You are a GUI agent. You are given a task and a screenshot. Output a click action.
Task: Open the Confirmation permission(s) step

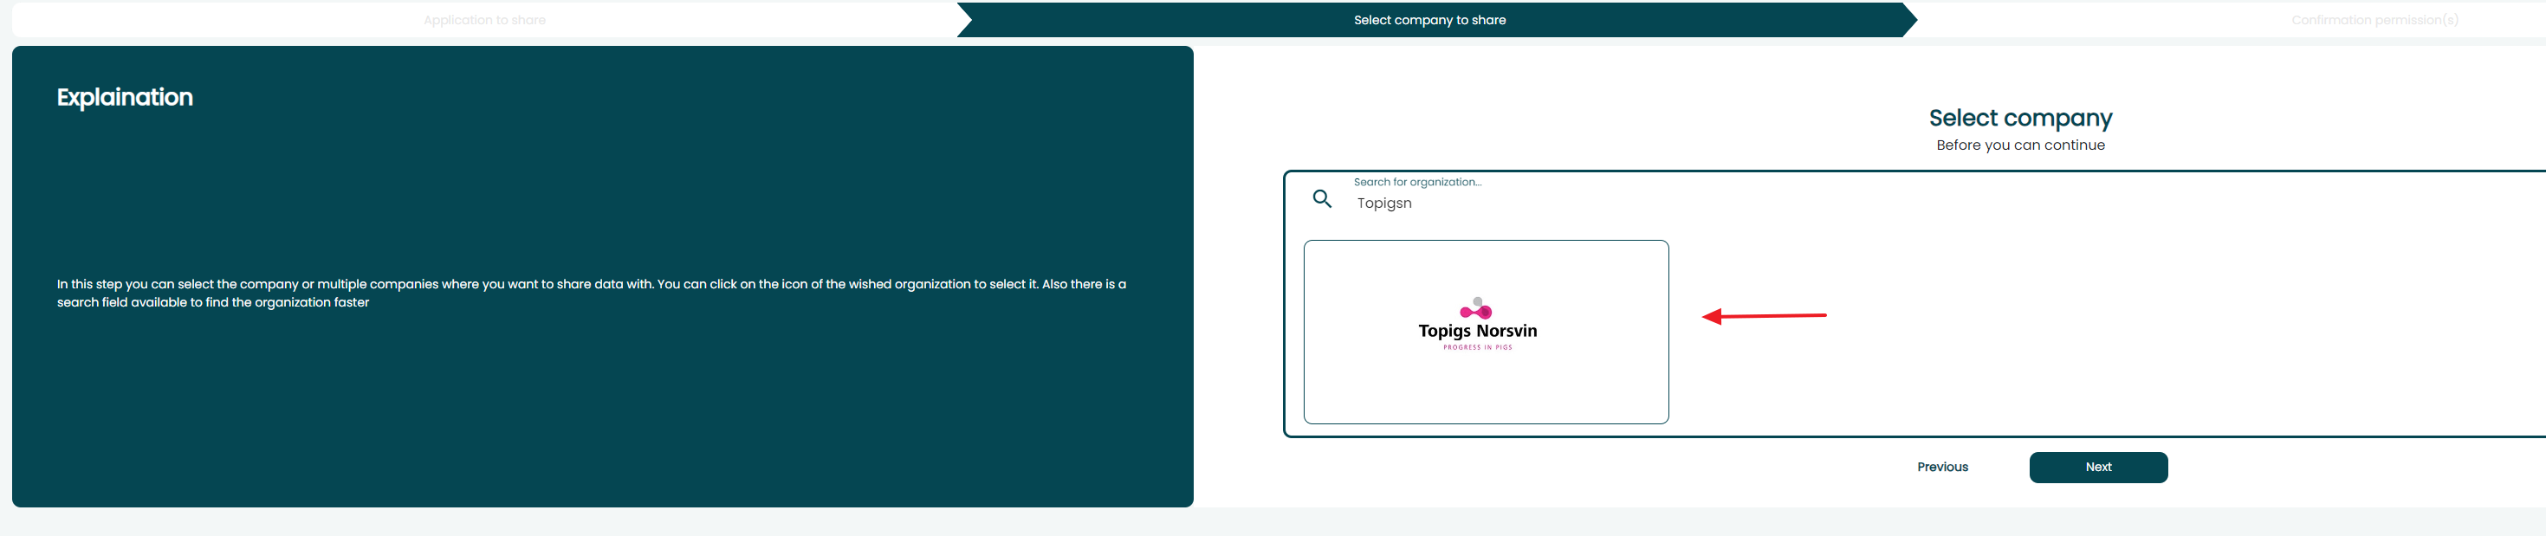tap(2374, 20)
